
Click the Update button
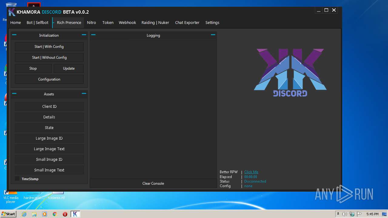coord(69,68)
